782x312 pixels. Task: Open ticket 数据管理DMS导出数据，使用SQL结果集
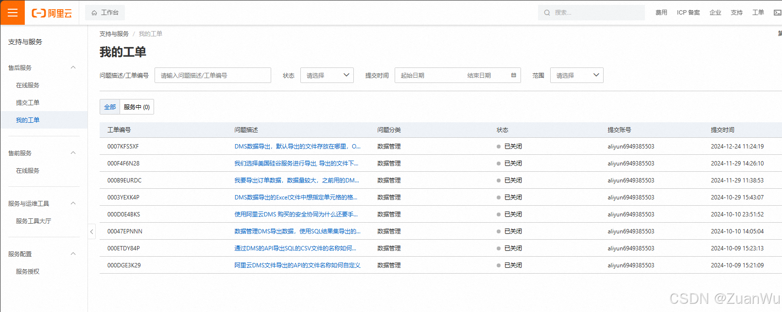pos(297,231)
